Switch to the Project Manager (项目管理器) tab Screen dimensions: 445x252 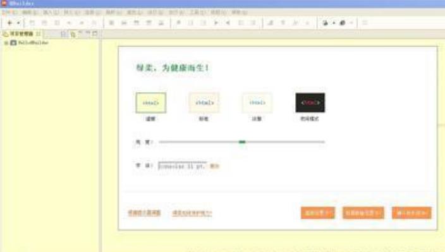(21, 33)
